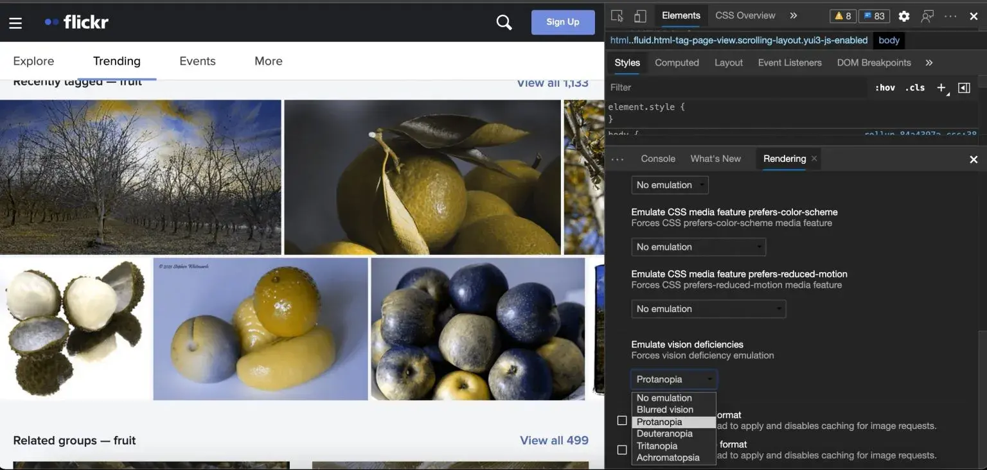Open the prefers-reduced-motion emulation dropdown
Image resolution: width=987 pixels, height=470 pixels.
point(709,309)
